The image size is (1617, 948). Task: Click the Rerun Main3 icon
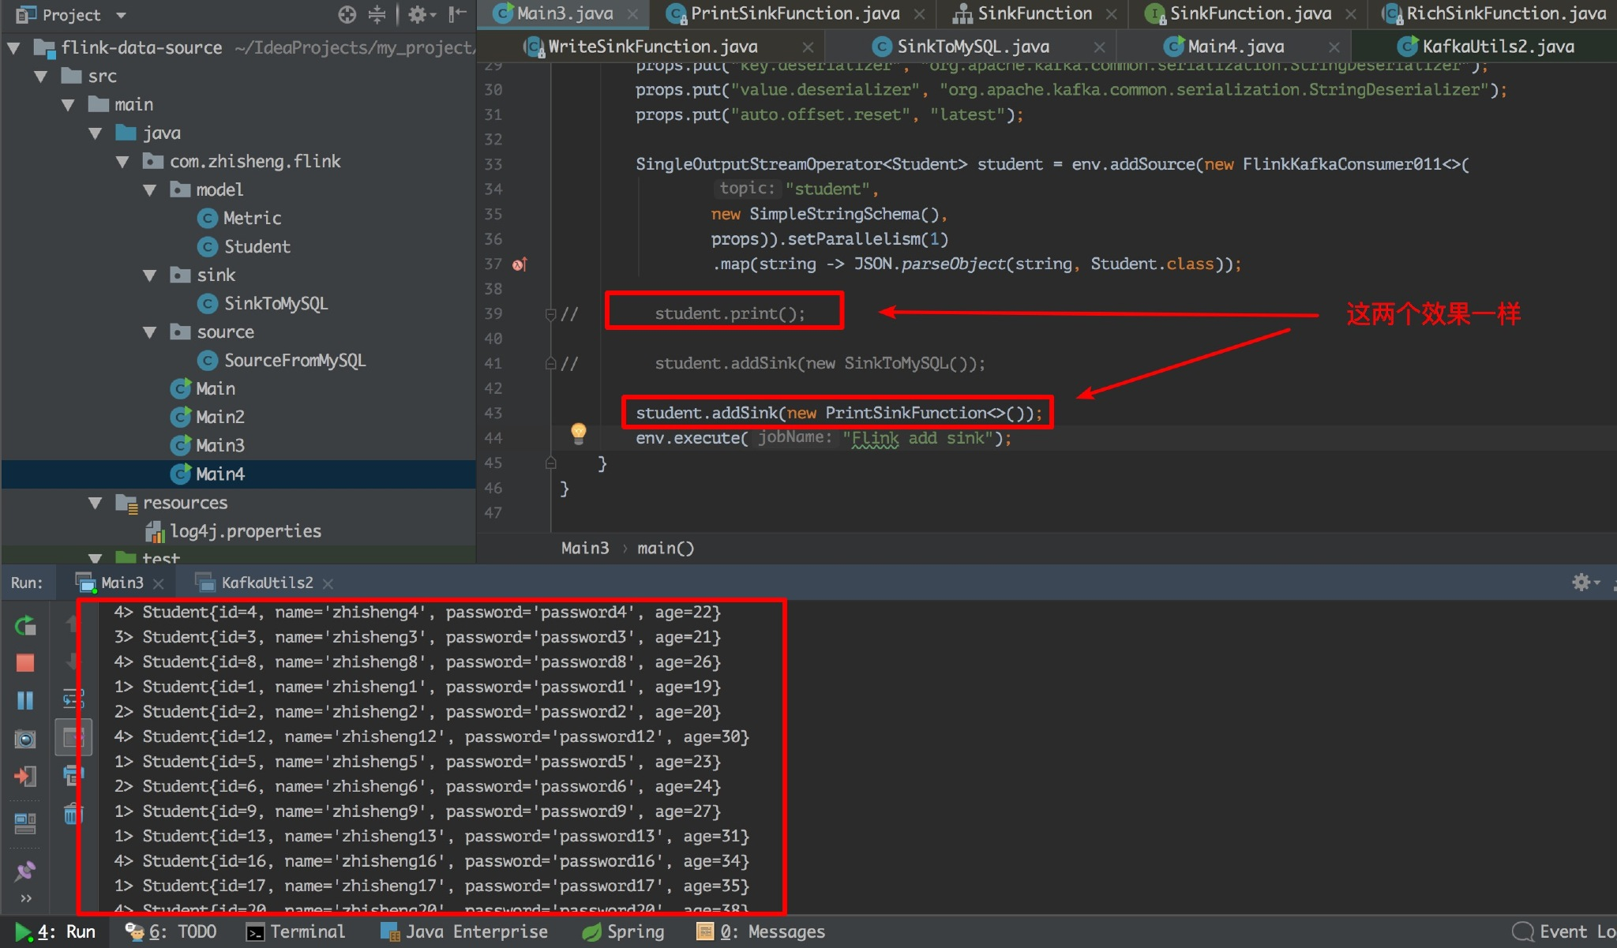25,625
